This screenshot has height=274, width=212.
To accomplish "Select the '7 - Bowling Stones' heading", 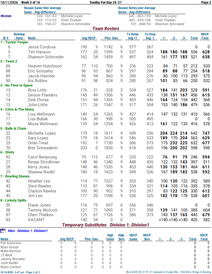I will (15, 176).
